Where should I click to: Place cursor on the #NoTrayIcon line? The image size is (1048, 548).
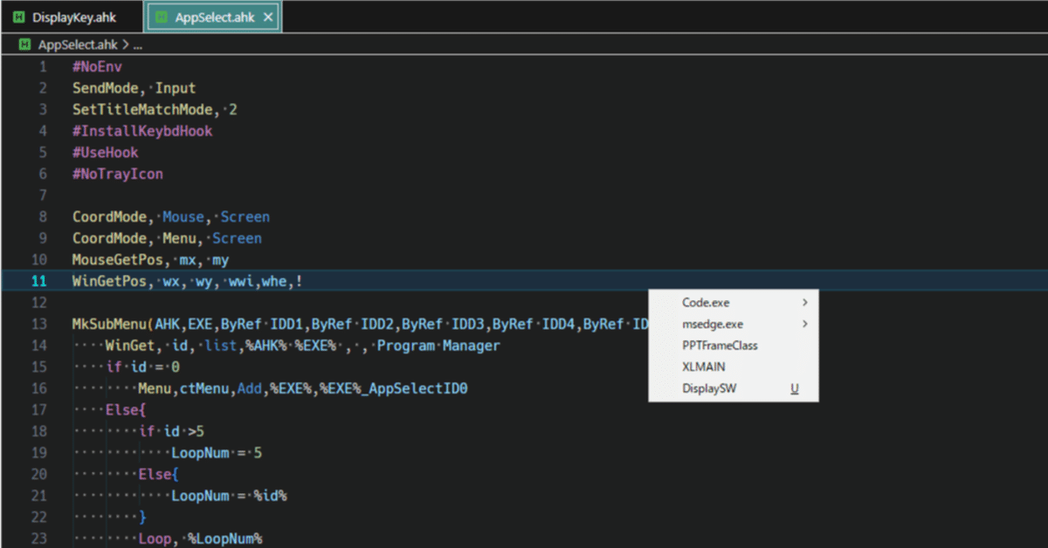[x=118, y=174]
